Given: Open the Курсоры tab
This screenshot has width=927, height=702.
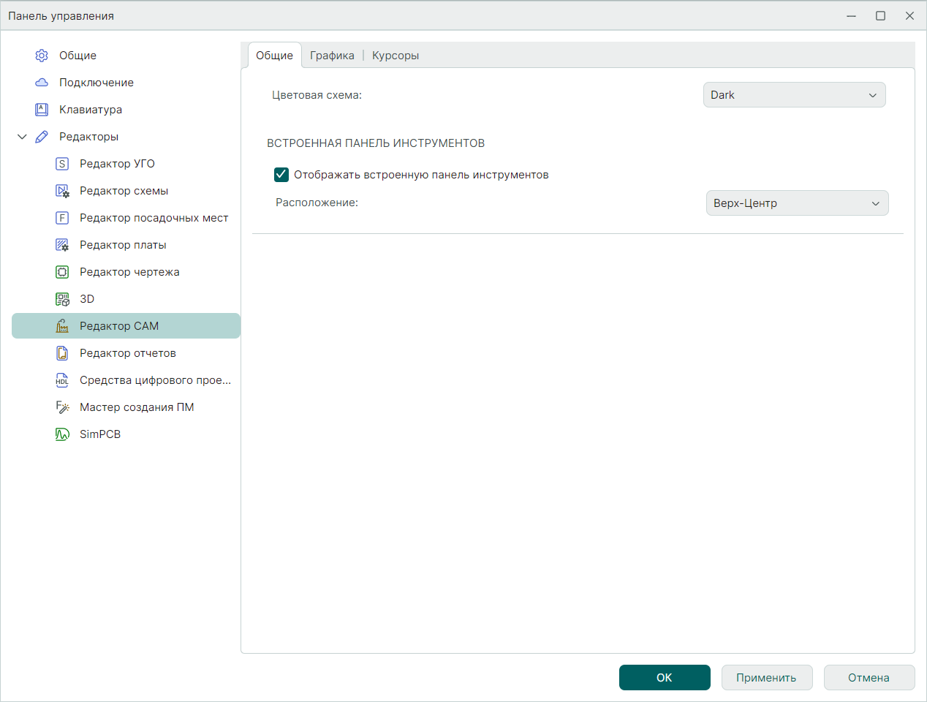Looking at the screenshot, I should [x=395, y=56].
